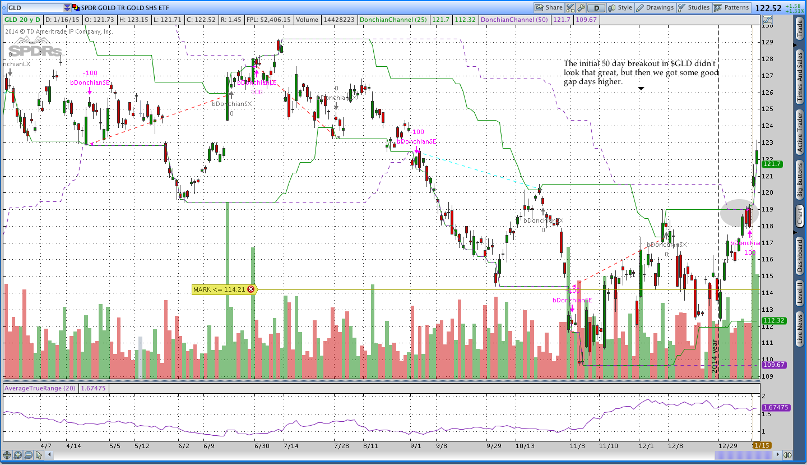Click the 14428223 volume value
The height and width of the screenshot is (465, 807).
click(338, 19)
